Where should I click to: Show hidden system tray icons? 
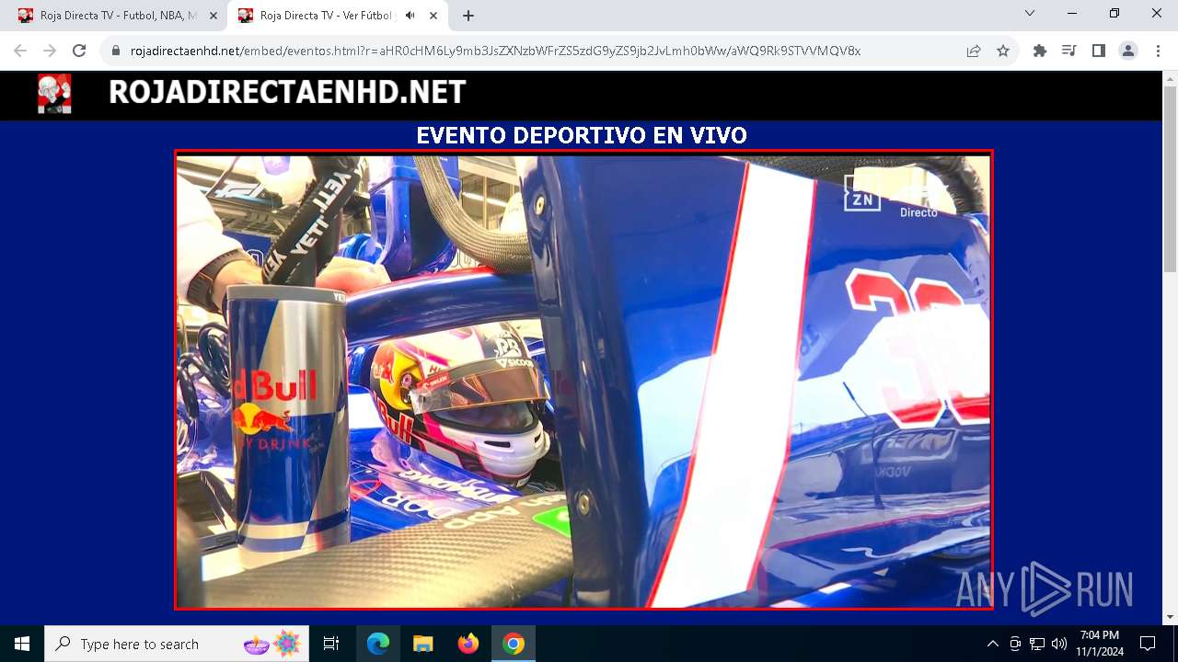[992, 644]
